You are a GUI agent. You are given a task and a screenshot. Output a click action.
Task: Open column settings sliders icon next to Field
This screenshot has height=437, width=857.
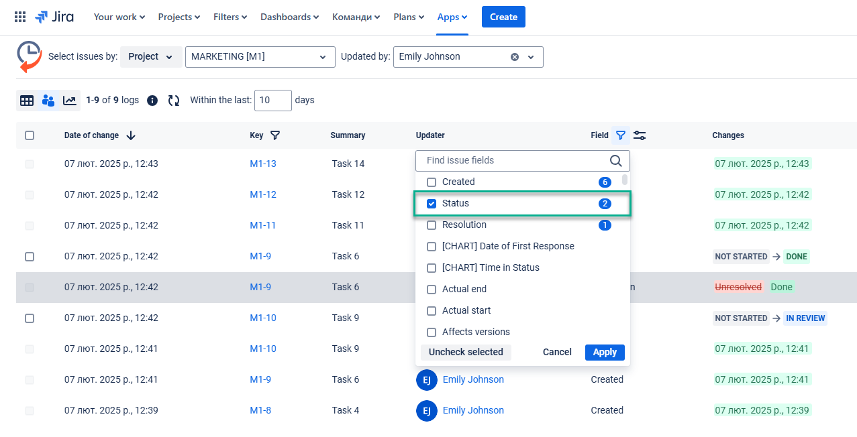coord(640,135)
